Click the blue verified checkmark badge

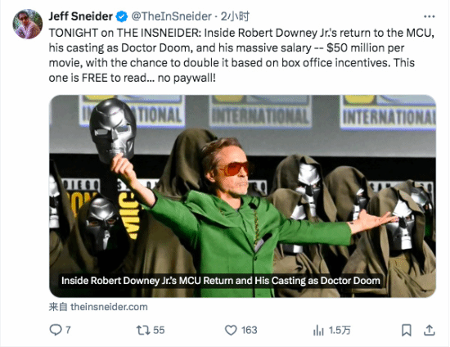pos(122,16)
